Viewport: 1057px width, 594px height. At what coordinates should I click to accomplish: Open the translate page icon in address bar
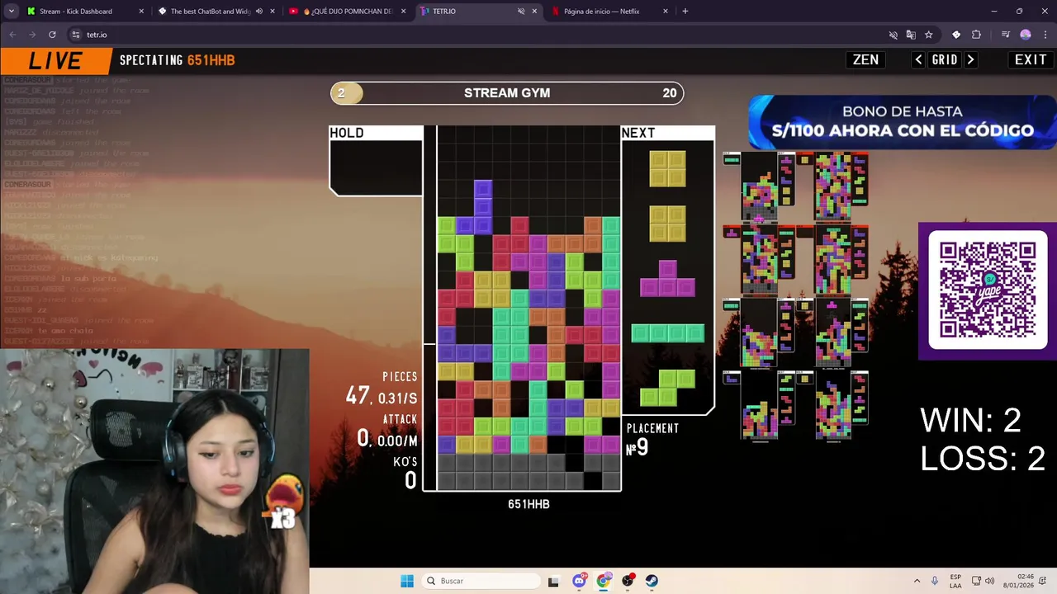coord(911,35)
